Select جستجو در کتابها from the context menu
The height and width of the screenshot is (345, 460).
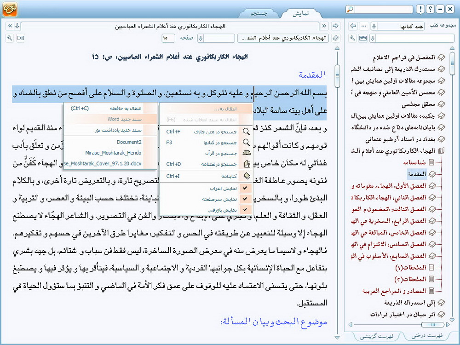206,143
